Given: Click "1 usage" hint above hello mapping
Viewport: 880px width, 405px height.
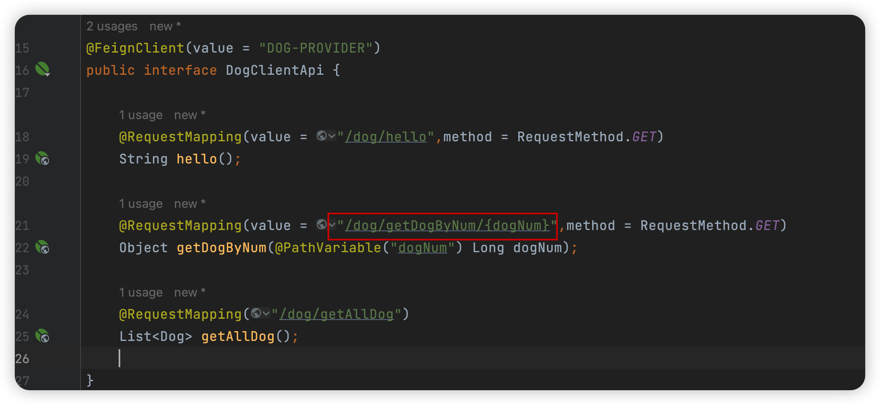Looking at the screenshot, I should tap(141, 115).
